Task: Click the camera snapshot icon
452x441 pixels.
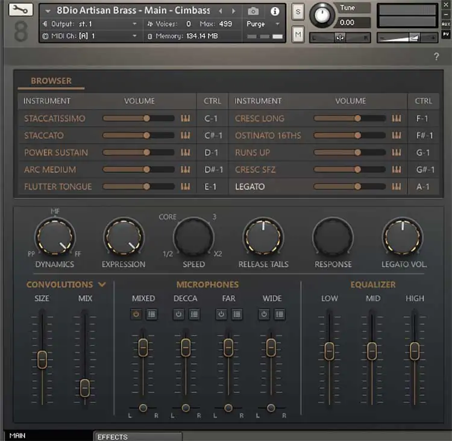Action: [253, 11]
